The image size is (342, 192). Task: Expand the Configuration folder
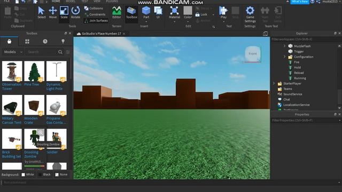point(284,57)
